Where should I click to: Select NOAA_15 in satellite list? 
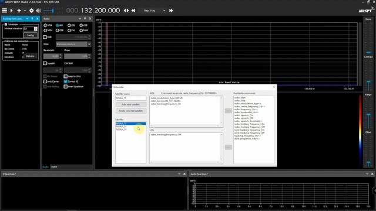[x=130, y=124]
